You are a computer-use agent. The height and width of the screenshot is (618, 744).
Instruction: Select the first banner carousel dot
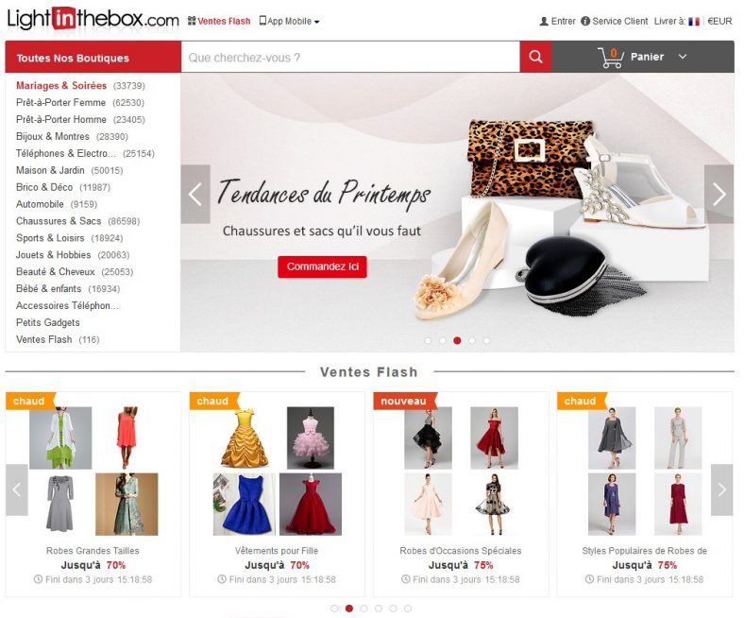pyautogui.click(x=428, y=340)
